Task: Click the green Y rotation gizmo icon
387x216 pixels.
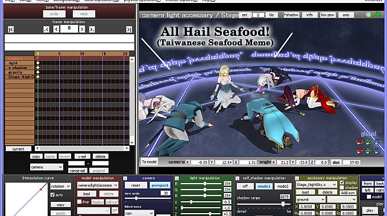Action: click(369, 142)
